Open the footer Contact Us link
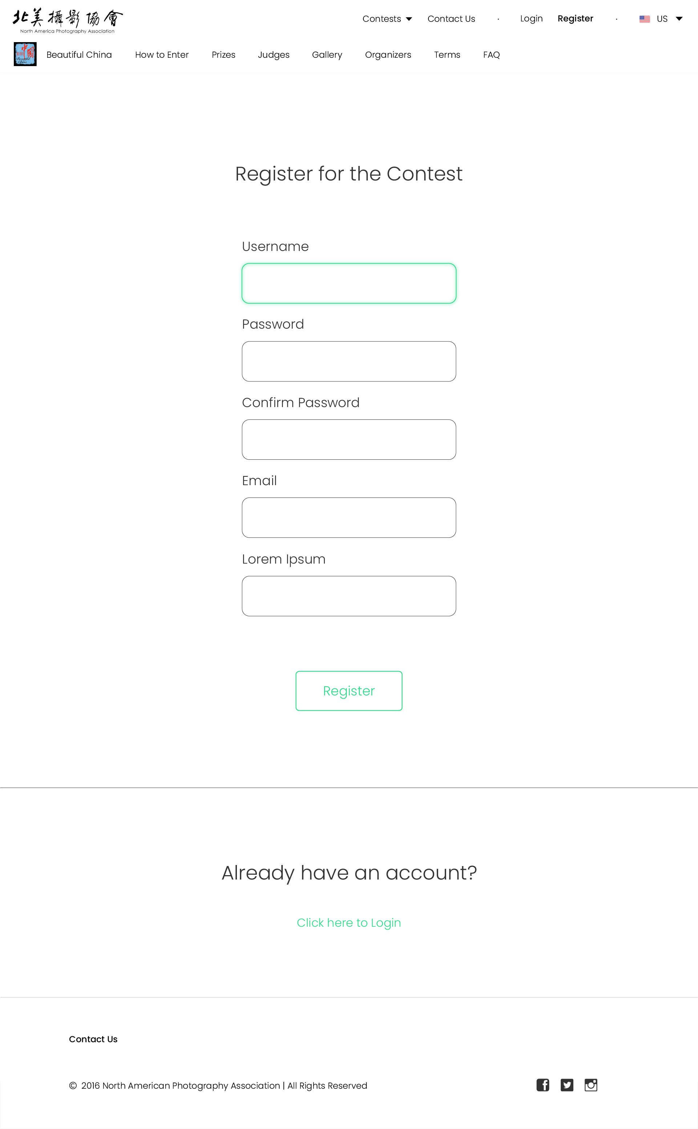698x1129 pixels. [x=93, y=1039]
